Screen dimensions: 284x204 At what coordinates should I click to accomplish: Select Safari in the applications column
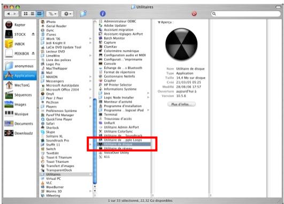point(50,123)
